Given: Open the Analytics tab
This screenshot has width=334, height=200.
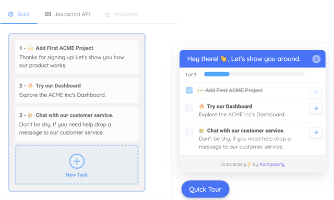Looking at the screenshot, I should tap(121, 14).
